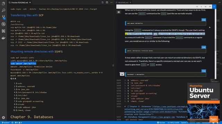Open More Actions menu of the right editor group
222x124 pixels.
219,2
